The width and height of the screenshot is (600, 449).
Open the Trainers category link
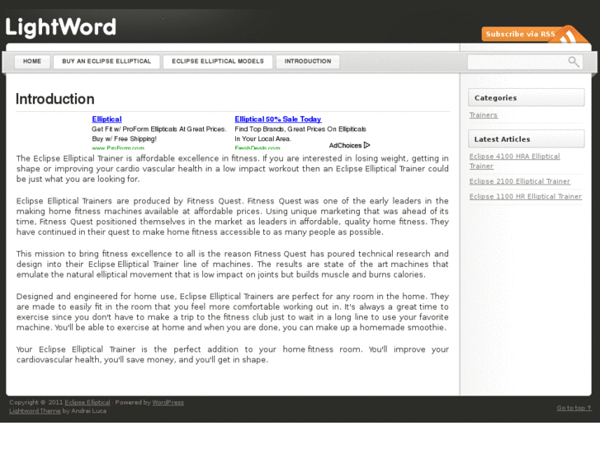(x=484, y=115)
